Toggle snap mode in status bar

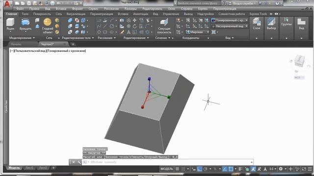coord(183,169)
